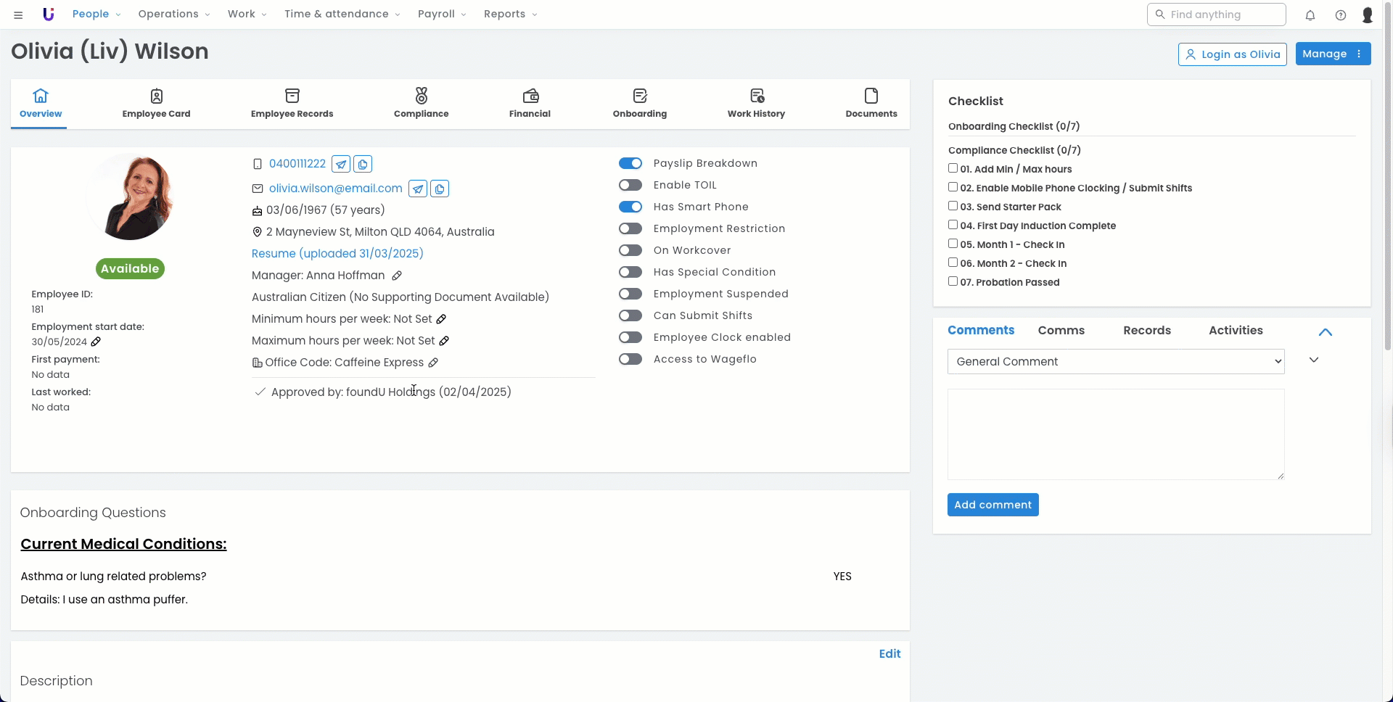Tick the Probation Passed checkbox

click(953, 281)
